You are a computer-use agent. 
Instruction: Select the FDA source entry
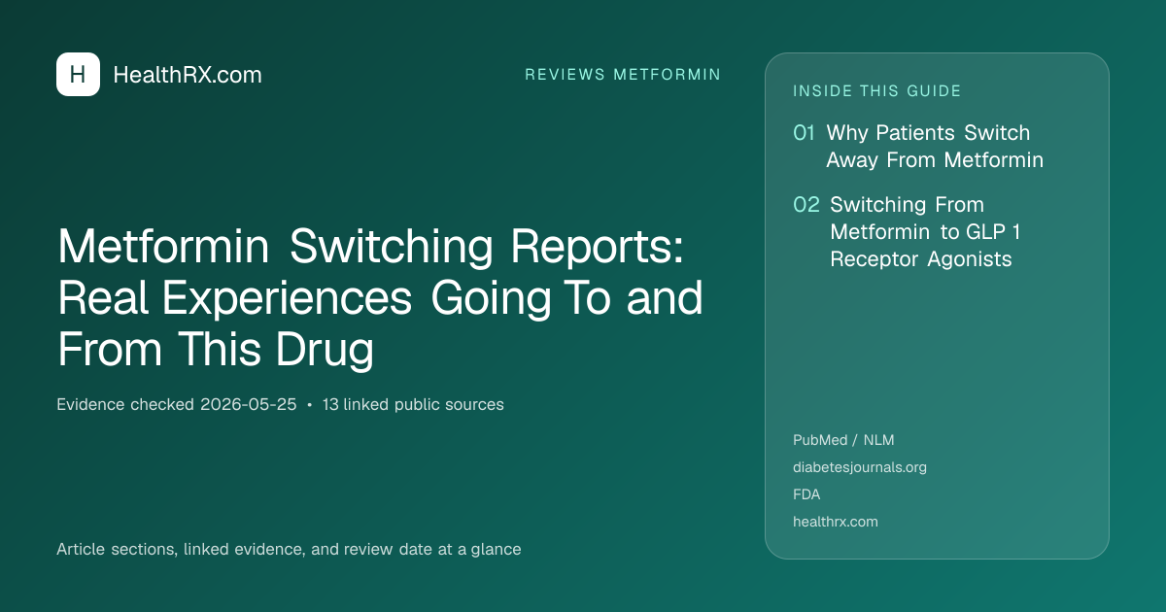(x=806, y=494)
